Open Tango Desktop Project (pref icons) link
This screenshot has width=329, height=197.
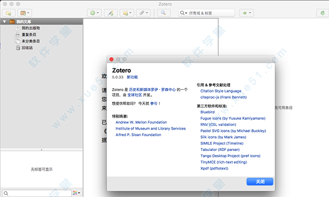pos(230,156)
